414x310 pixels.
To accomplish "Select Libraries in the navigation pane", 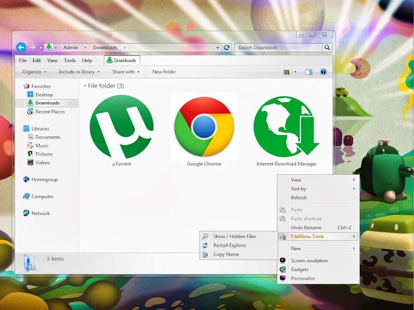I will click(40, 129).
